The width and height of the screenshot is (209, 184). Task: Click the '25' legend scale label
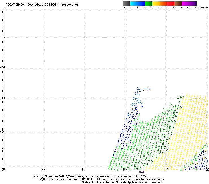pyautogui.click(x=160, y=8)
